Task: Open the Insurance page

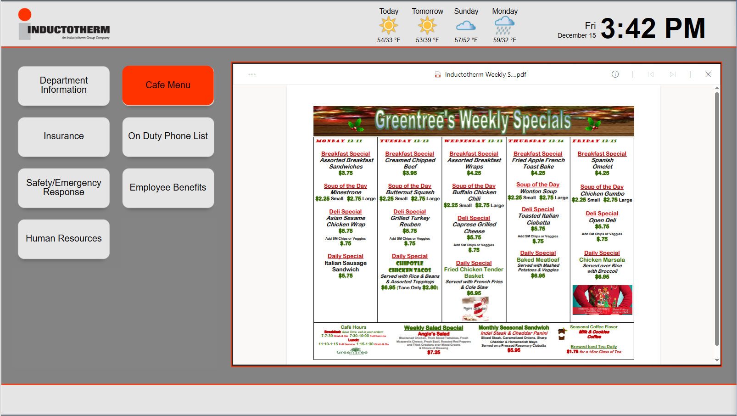Action: click(64, 136)
